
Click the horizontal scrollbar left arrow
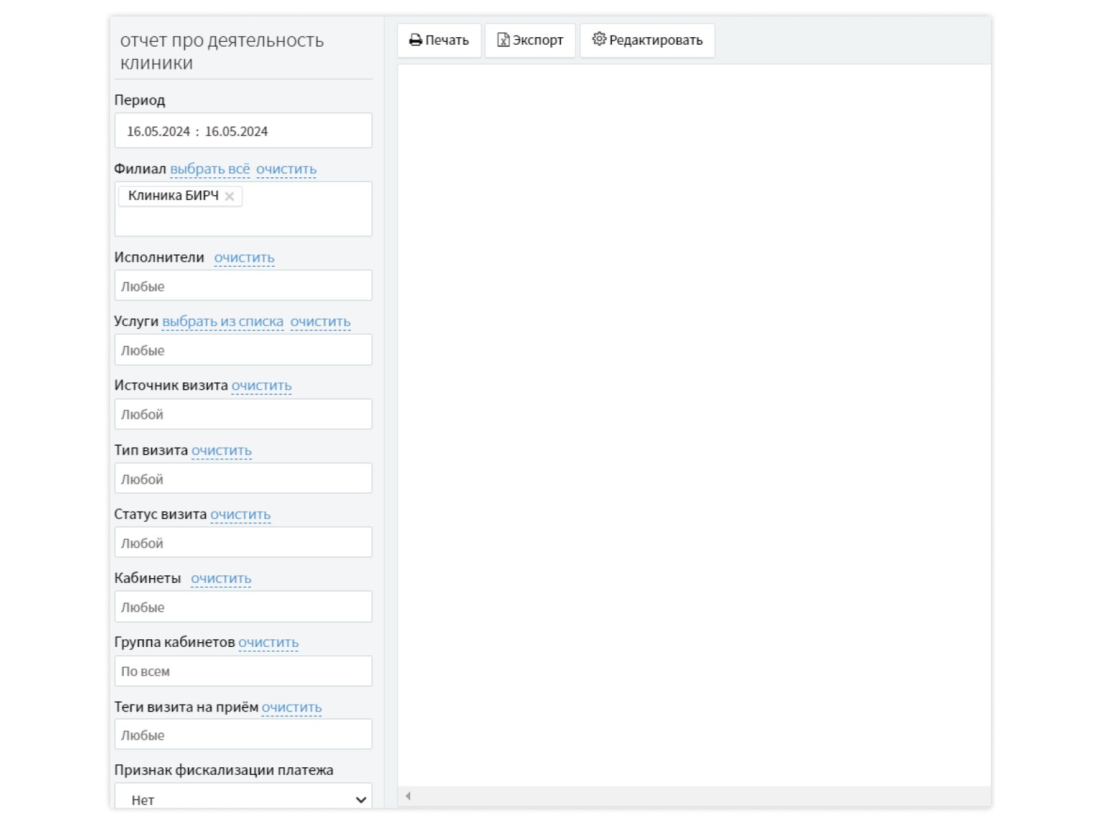pyautogui.click(x=408, y=796)
